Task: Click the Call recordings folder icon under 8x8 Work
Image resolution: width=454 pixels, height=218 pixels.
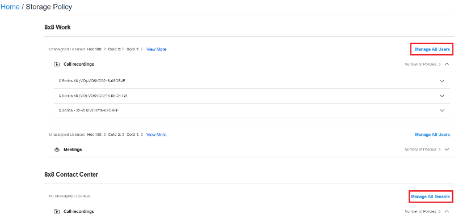Action: 57,65
